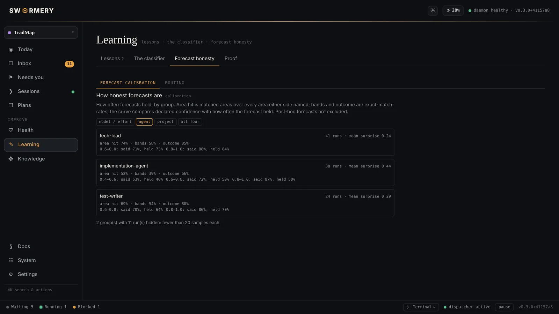
Task: Click the Plans sidebar icon
Action: [x=11, y=105]
